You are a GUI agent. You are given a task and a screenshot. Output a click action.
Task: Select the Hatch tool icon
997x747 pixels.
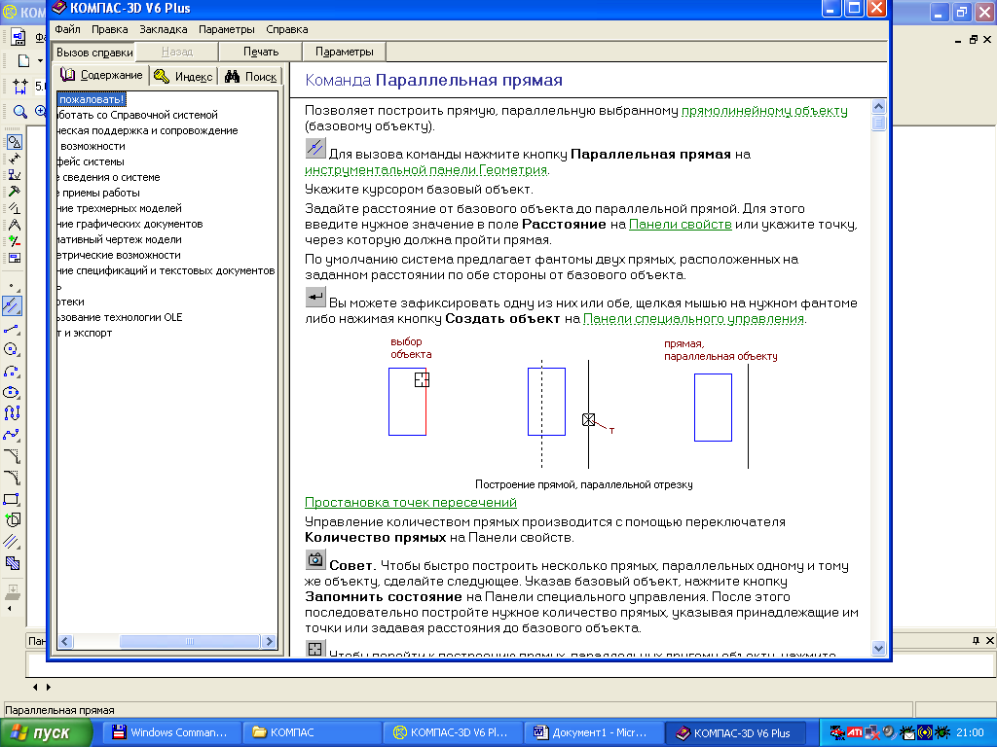coord(12,563)
